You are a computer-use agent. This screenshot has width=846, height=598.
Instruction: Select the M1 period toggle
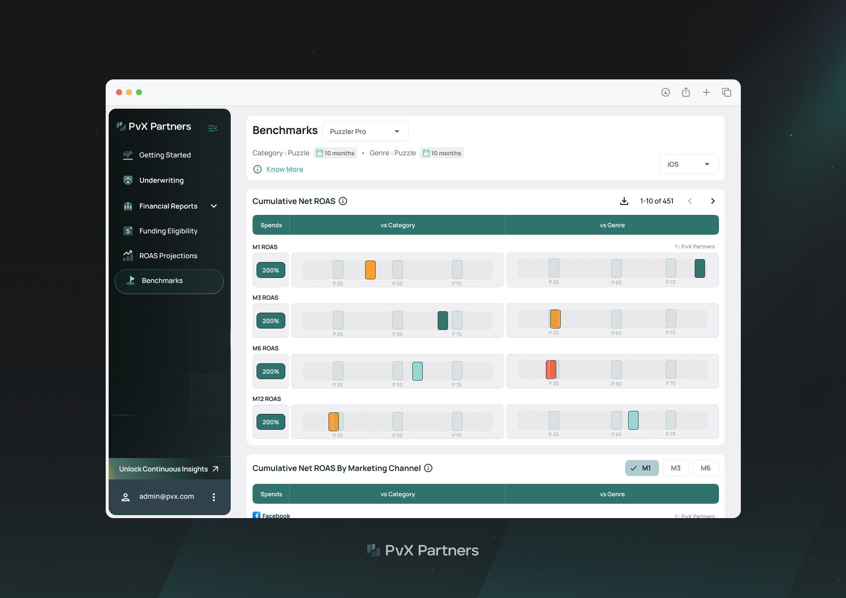pyautogui.click(x=642, y=468)
